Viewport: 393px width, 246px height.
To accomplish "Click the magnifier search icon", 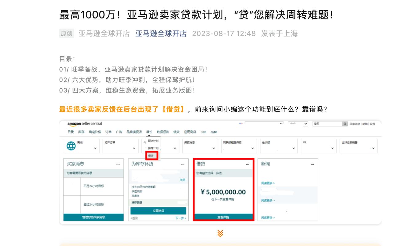I will point(345,124).
